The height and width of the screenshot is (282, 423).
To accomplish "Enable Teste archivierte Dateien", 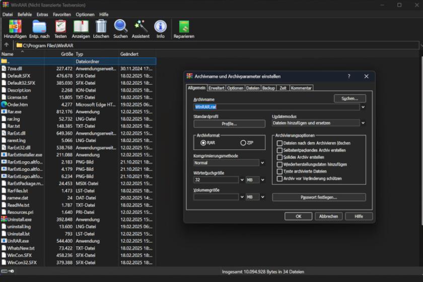I will click(x=279, y=171).
